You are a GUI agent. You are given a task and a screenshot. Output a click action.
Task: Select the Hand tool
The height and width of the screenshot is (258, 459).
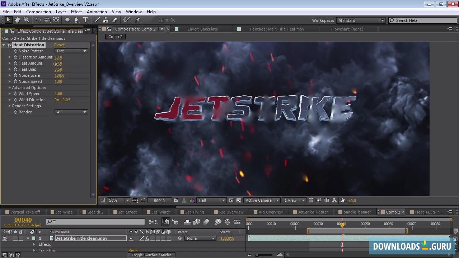[x=17, y=20]
